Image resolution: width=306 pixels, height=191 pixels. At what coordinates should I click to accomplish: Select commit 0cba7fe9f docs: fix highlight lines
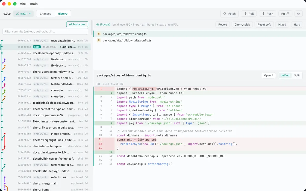[x=45, y=140]
